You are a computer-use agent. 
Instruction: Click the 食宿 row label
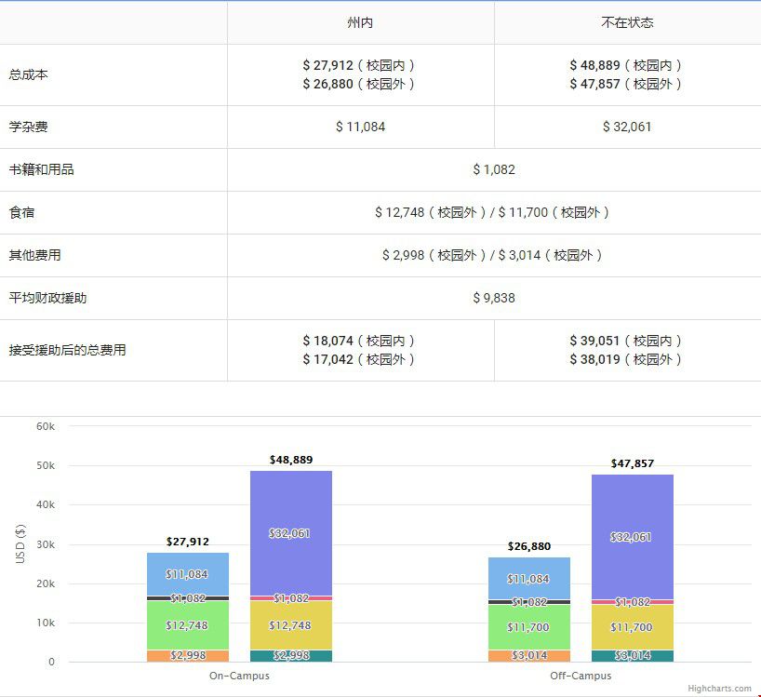(22, 212)
